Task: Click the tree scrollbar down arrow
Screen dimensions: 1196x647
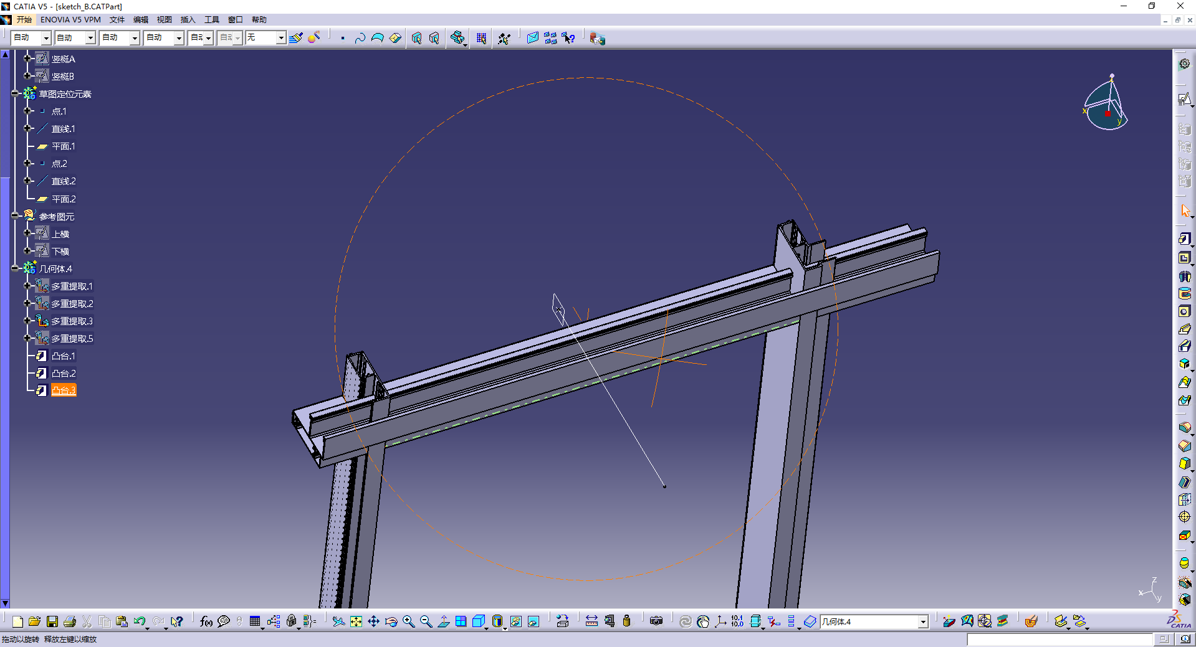Action: (x=5, y=603)
